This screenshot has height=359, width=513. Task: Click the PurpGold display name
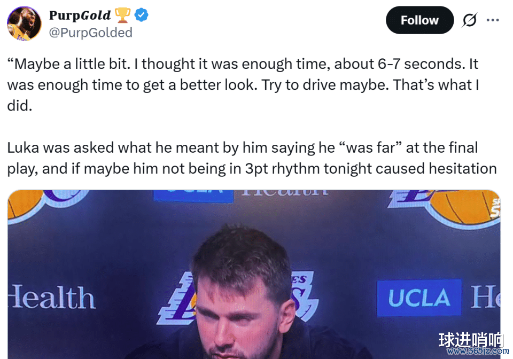80,15
